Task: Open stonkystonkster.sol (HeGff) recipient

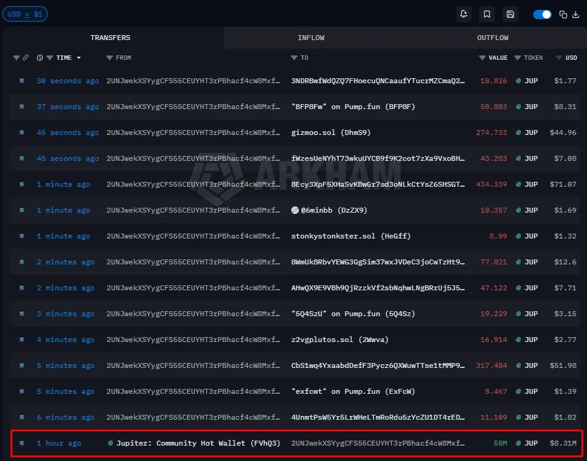Action: (x=351, y=236)
